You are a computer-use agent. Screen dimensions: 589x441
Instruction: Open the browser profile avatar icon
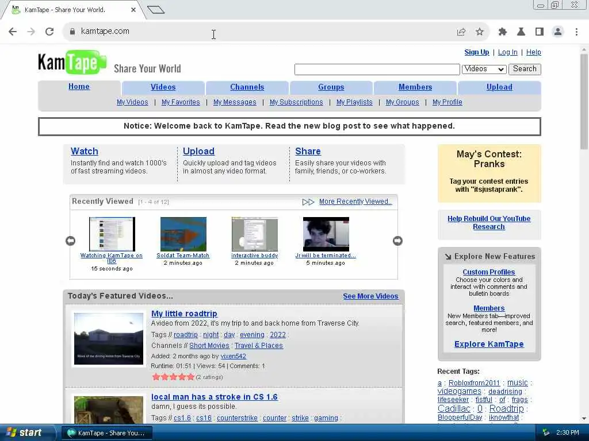click(558, 32)
